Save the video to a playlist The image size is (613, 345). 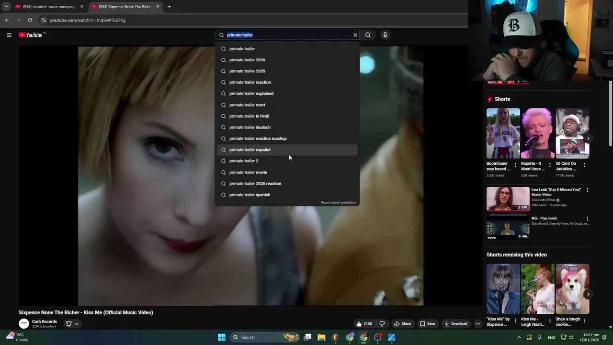(x=427, y=324)
